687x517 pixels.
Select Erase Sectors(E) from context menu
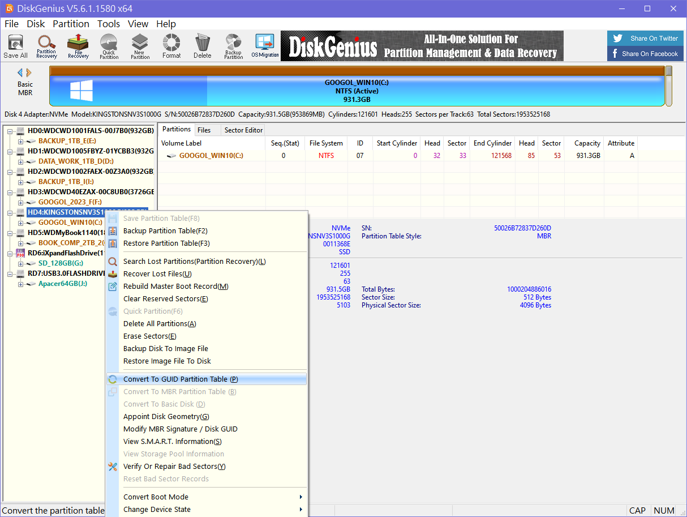coord(207,336)
